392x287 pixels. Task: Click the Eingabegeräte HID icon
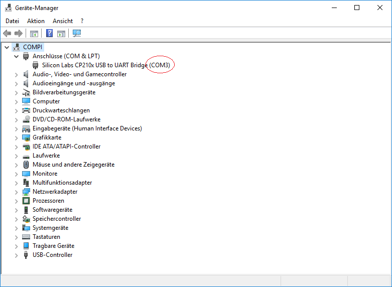[x=26, y=129]
